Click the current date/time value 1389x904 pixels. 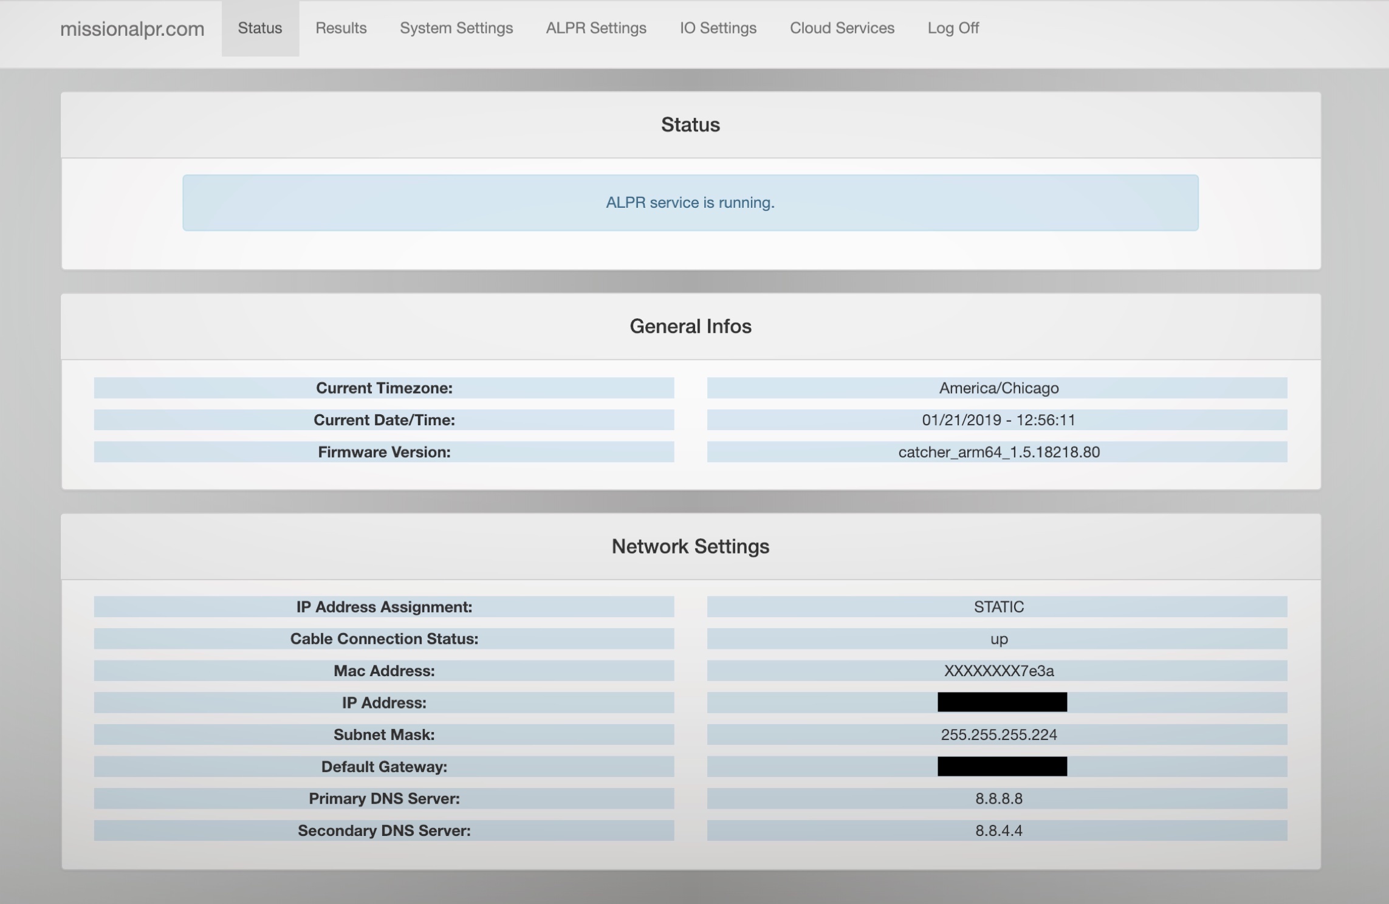click(998, 420)
